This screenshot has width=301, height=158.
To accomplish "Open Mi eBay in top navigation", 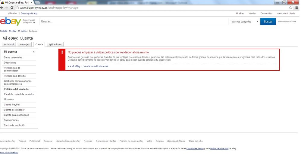I will [x=240, y=14].
